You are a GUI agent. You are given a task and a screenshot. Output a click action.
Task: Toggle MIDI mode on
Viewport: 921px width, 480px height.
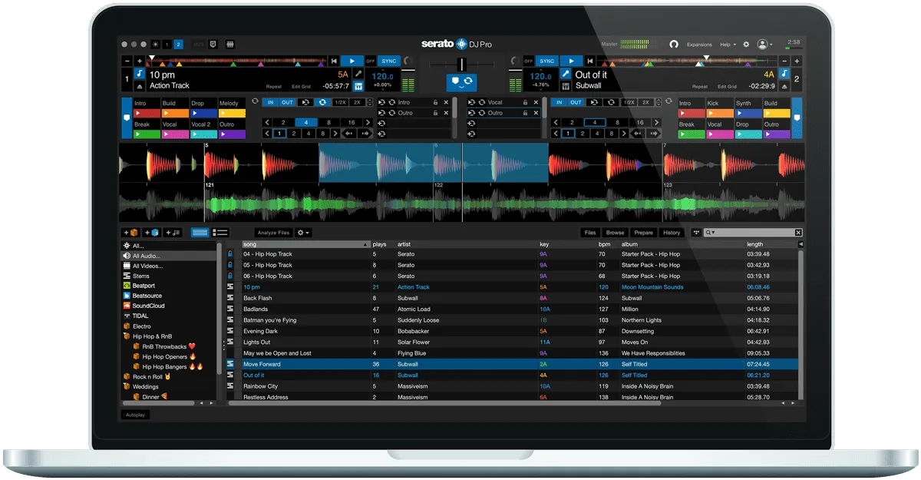click(199, 45)
